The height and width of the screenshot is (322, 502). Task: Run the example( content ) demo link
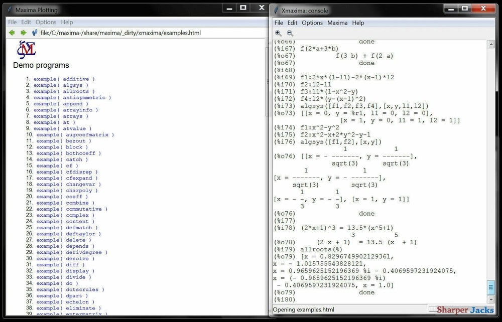65,221
